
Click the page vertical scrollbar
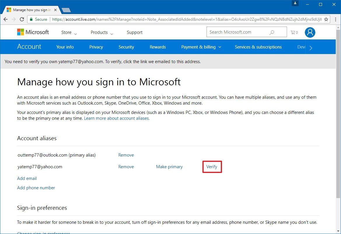pos(338,113)
